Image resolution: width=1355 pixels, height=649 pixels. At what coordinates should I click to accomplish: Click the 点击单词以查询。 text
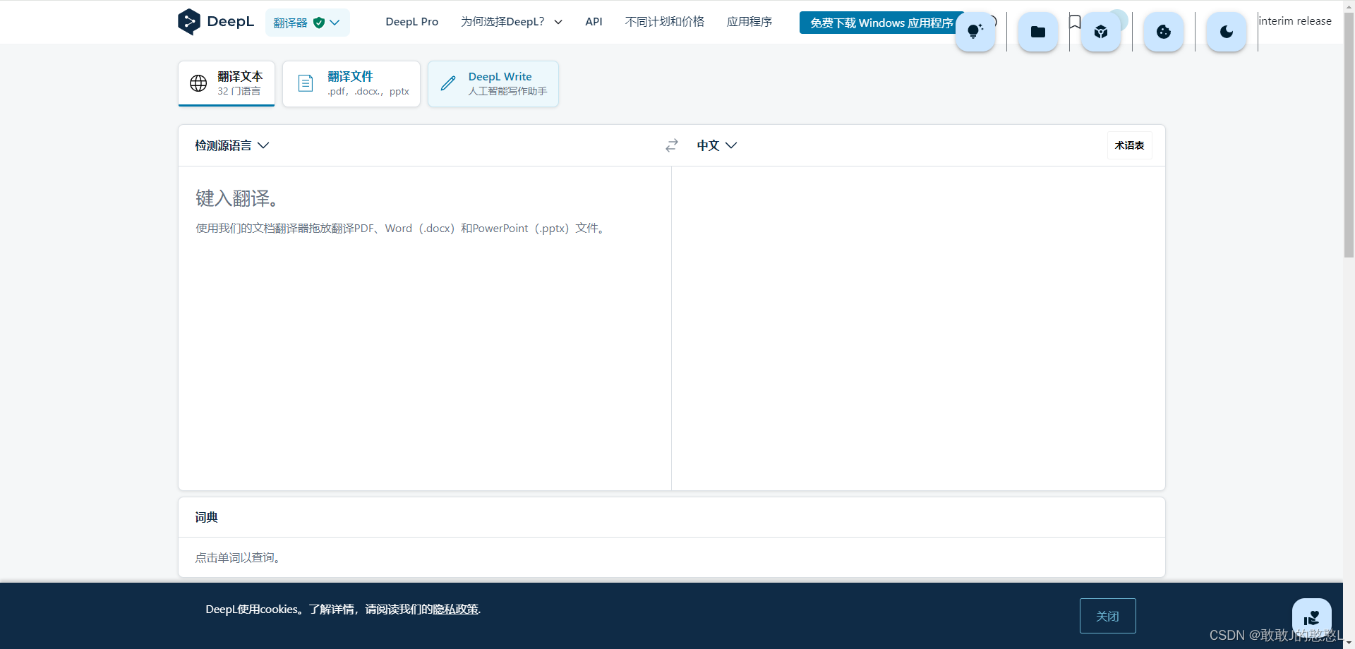tap(240, 557)
